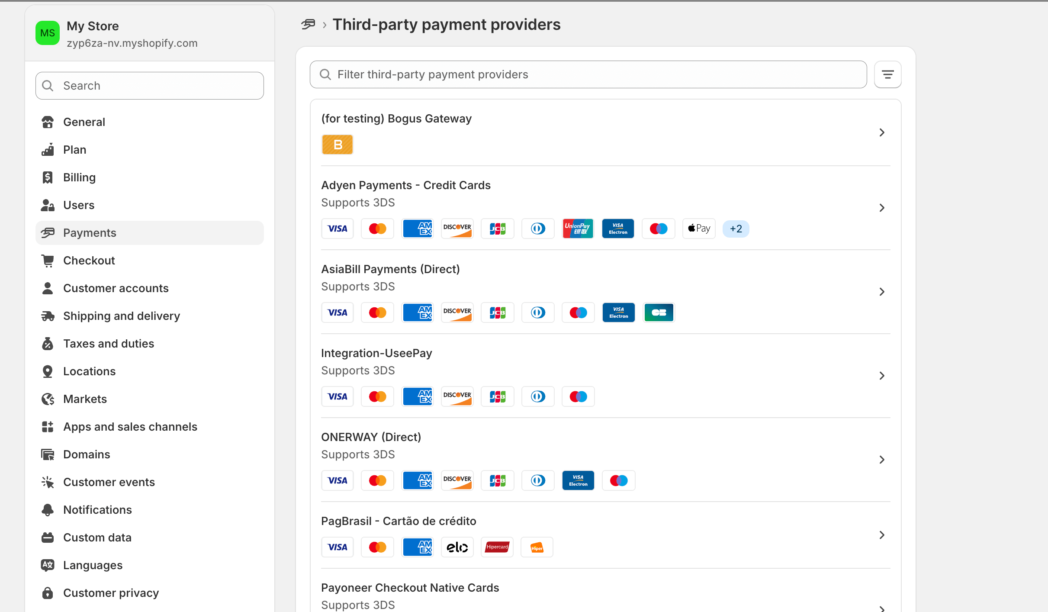Screen dimensions: 1048x612
Task: Click the Mastercard icon under AsiaBill Payments
Action: click(378, 312)
